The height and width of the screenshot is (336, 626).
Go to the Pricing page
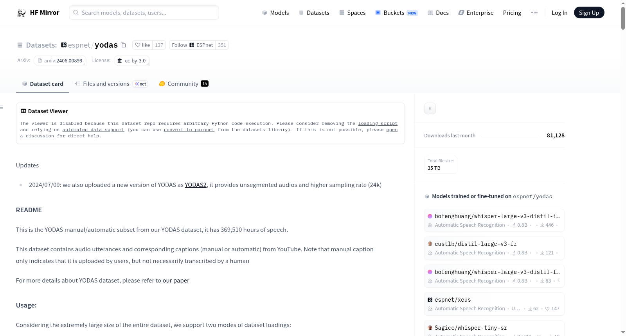click(512, 13)
